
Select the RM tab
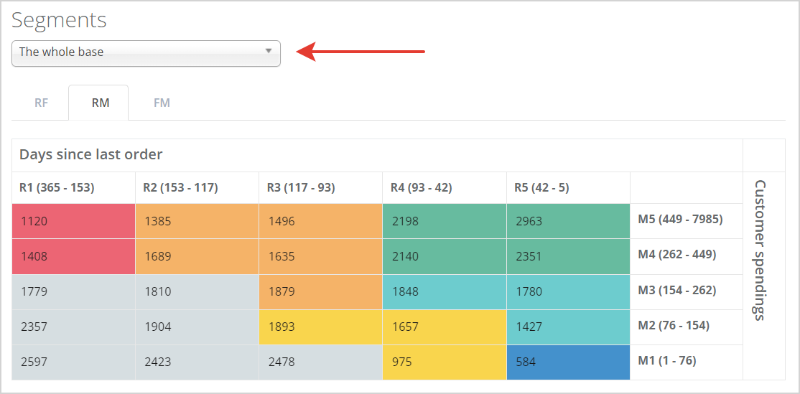(x=100, y=103)
